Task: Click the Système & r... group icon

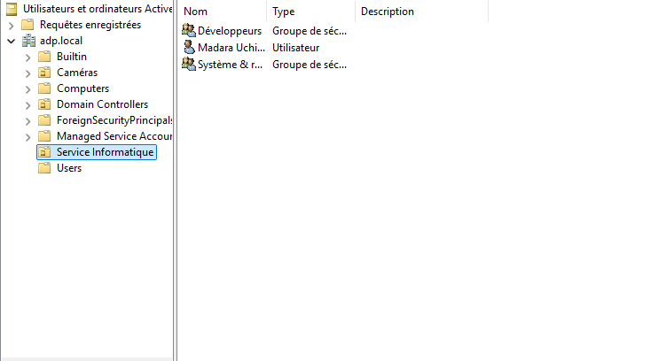Action: [x=189, y=64]
